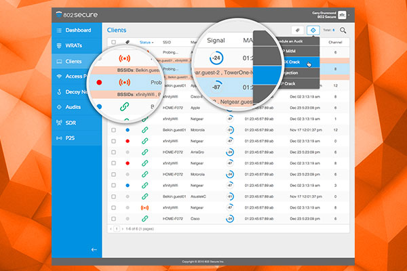Click the signal gauge in Belkin.guest01 Motorola row
This screenshot has width=407, height=271.
(x=230, y=130)
